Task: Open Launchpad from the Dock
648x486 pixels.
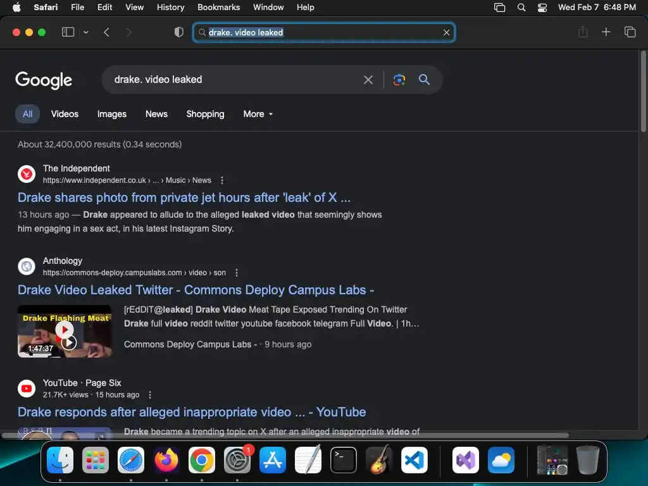Action: click(96, 460)
